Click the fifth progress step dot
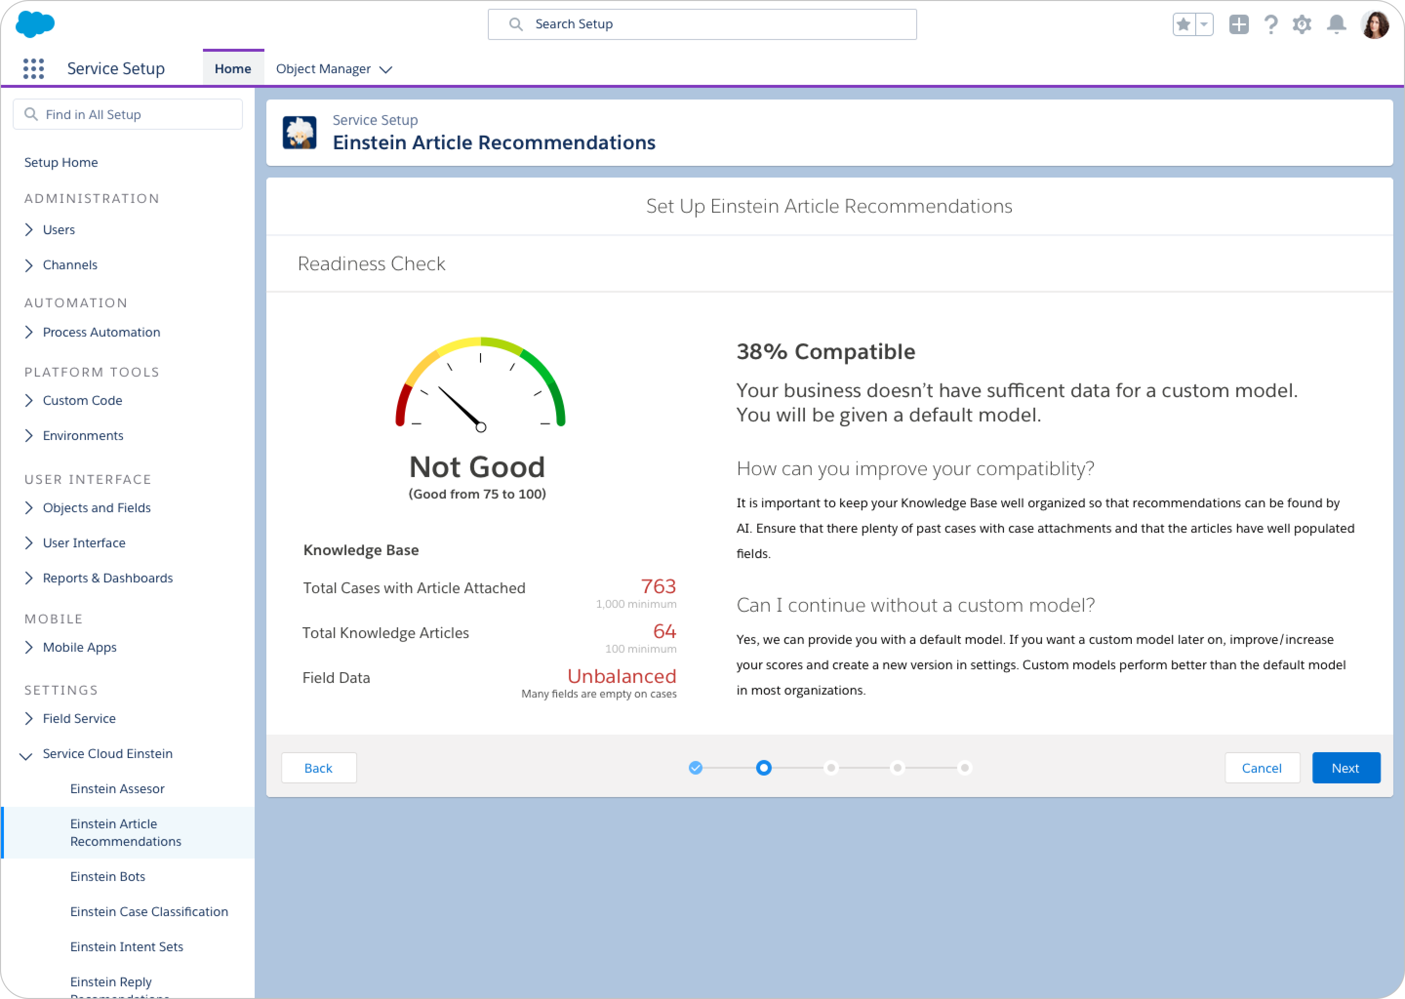Screen dimensions: 1405x999 pos(964,768)
